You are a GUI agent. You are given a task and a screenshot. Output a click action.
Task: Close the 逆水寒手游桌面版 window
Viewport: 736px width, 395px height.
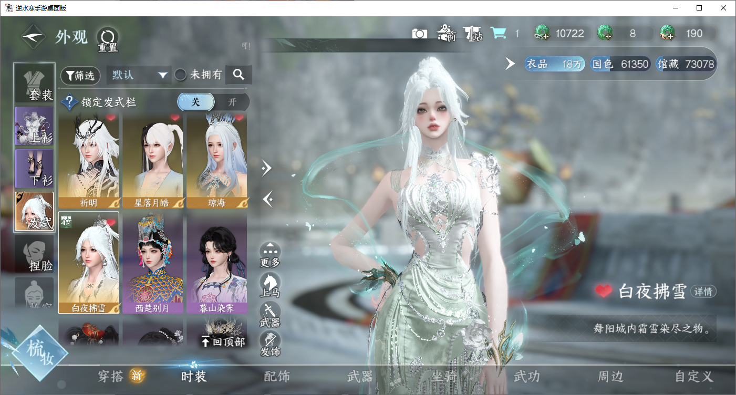point(723,8)
